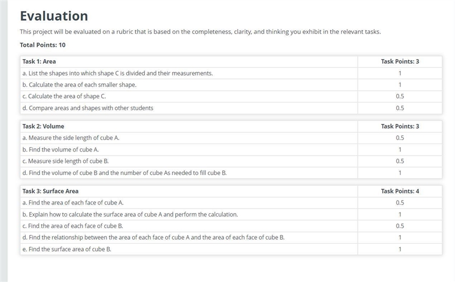
Task: Click Task Points: 3 header of Task 1
Action: pos(400,62)
